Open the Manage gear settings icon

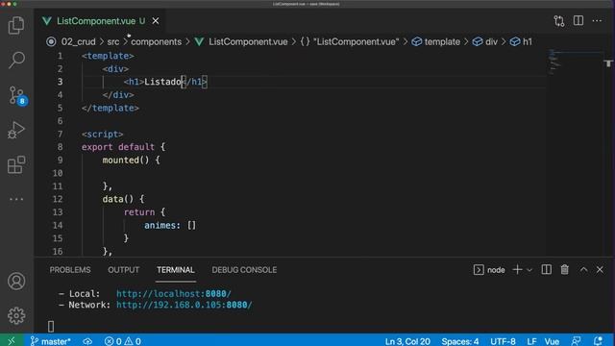(x=16, y=315)
